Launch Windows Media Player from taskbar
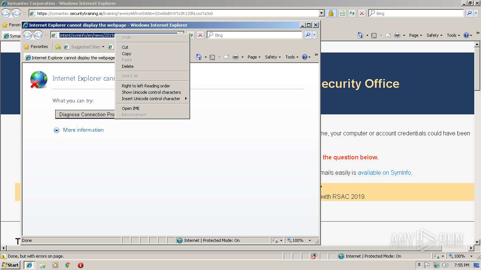This screenshot has height=270, width=481. point(55,265)
